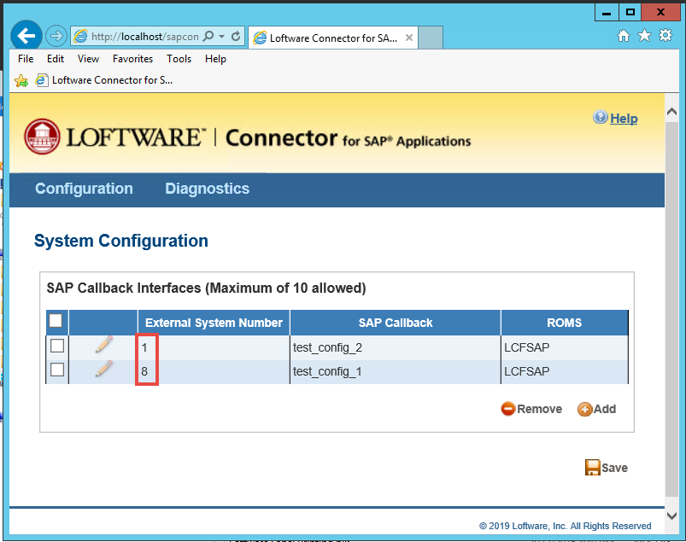Open the View menu
Image resolution: width=686 pixels, height=542 pixels.
click(x=88, y=59)
